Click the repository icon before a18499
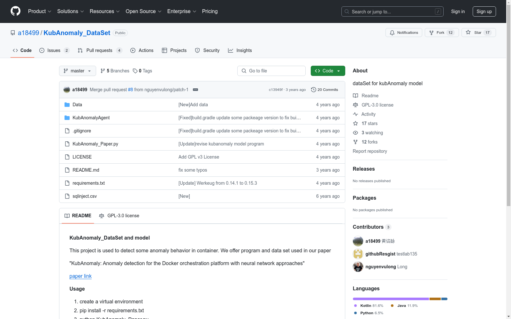This screenshot has width=511, height=319. [x=13, y=33]
